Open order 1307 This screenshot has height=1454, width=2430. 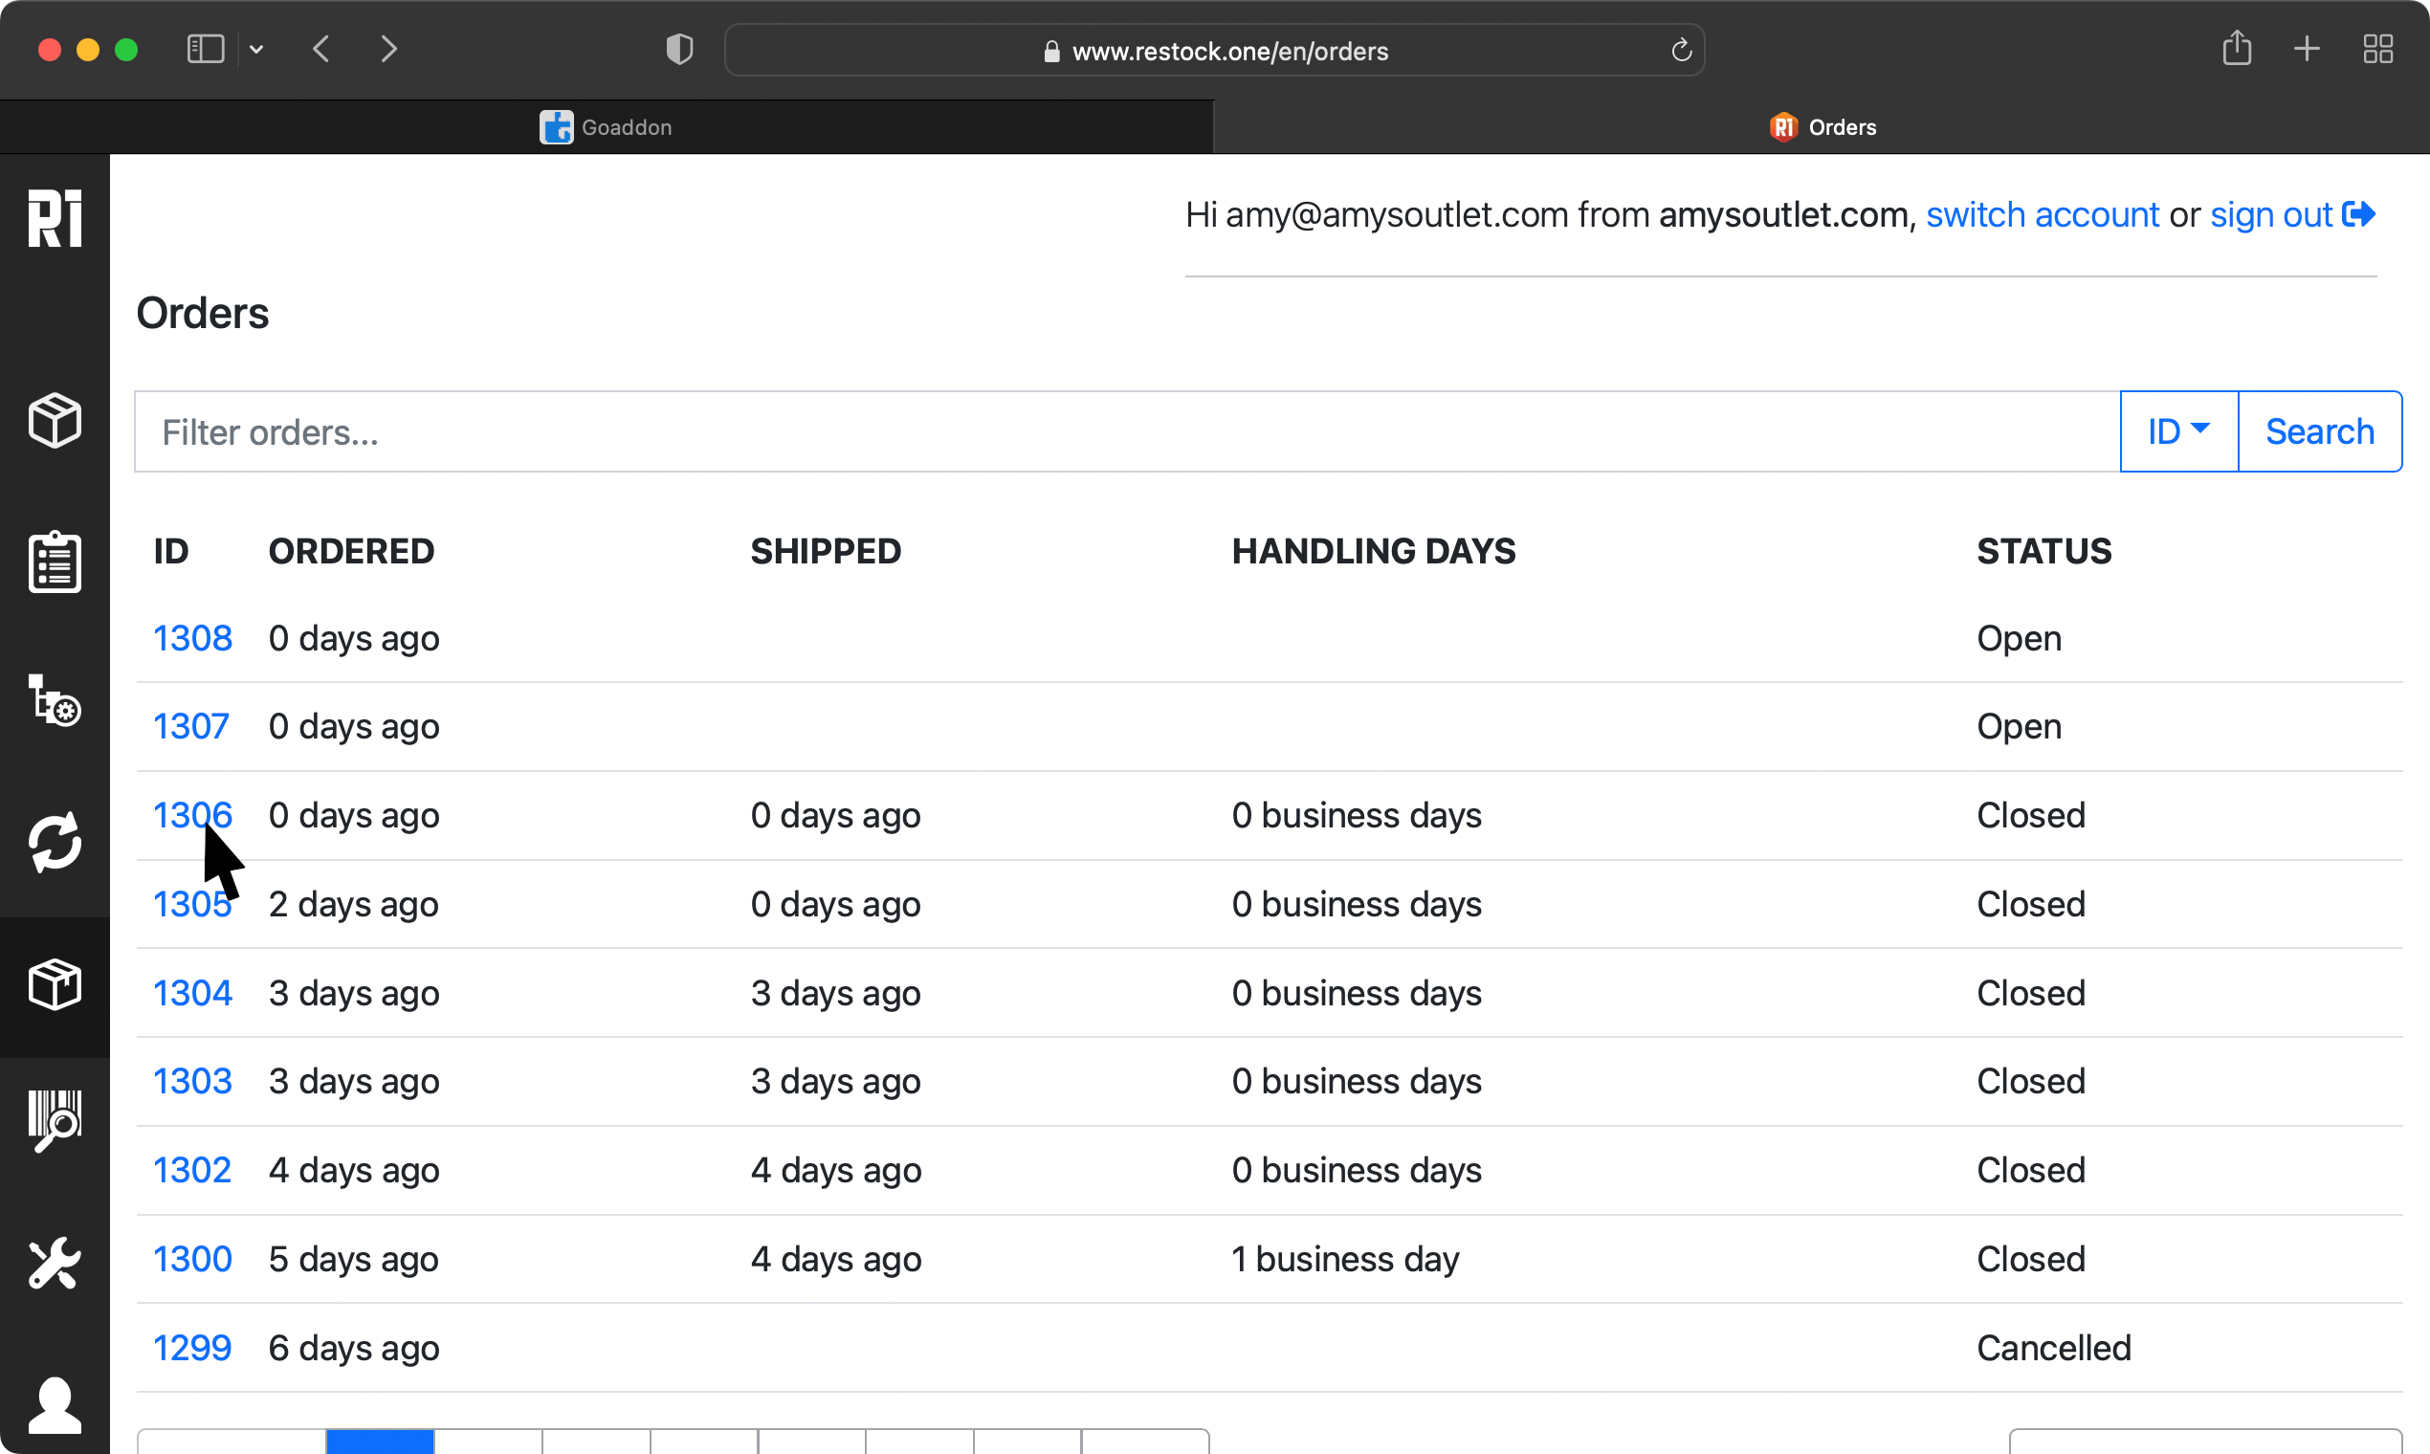click(x=191, y=726)
